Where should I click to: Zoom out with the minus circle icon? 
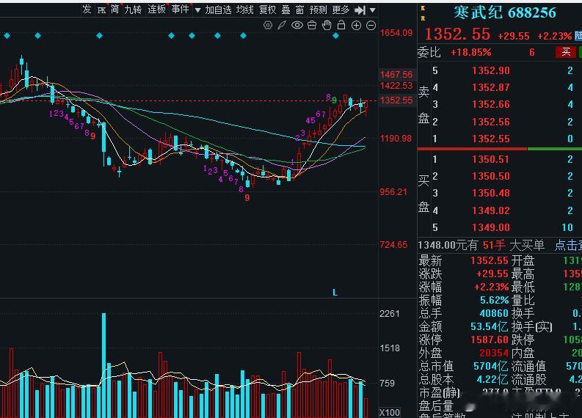click(x=371, y=25)
